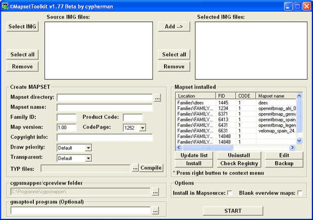Screen dimensions: 313x220
Task: Click left arrow of horizontal scrollbar
Action: (x=179, y=148)
